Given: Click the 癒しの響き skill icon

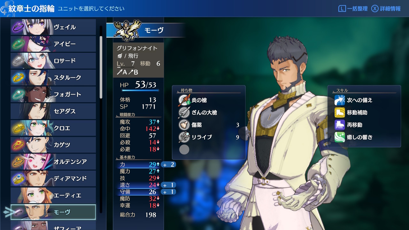Looking at the screenshot, I should (340, 137).
